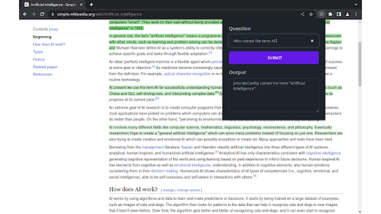Follow the 'decision making' link

point(164,171)
